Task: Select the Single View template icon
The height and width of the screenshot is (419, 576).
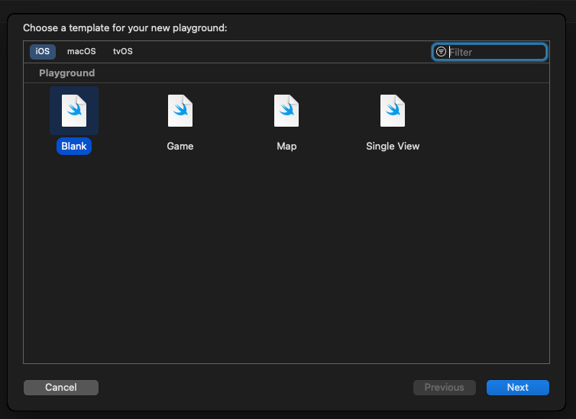Action: pos(393,111)
